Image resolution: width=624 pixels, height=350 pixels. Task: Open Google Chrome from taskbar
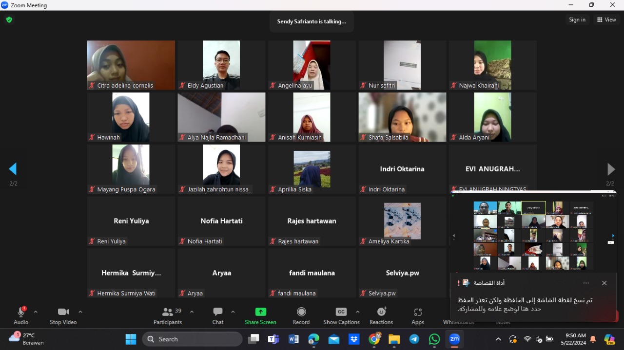coord(374,339)
